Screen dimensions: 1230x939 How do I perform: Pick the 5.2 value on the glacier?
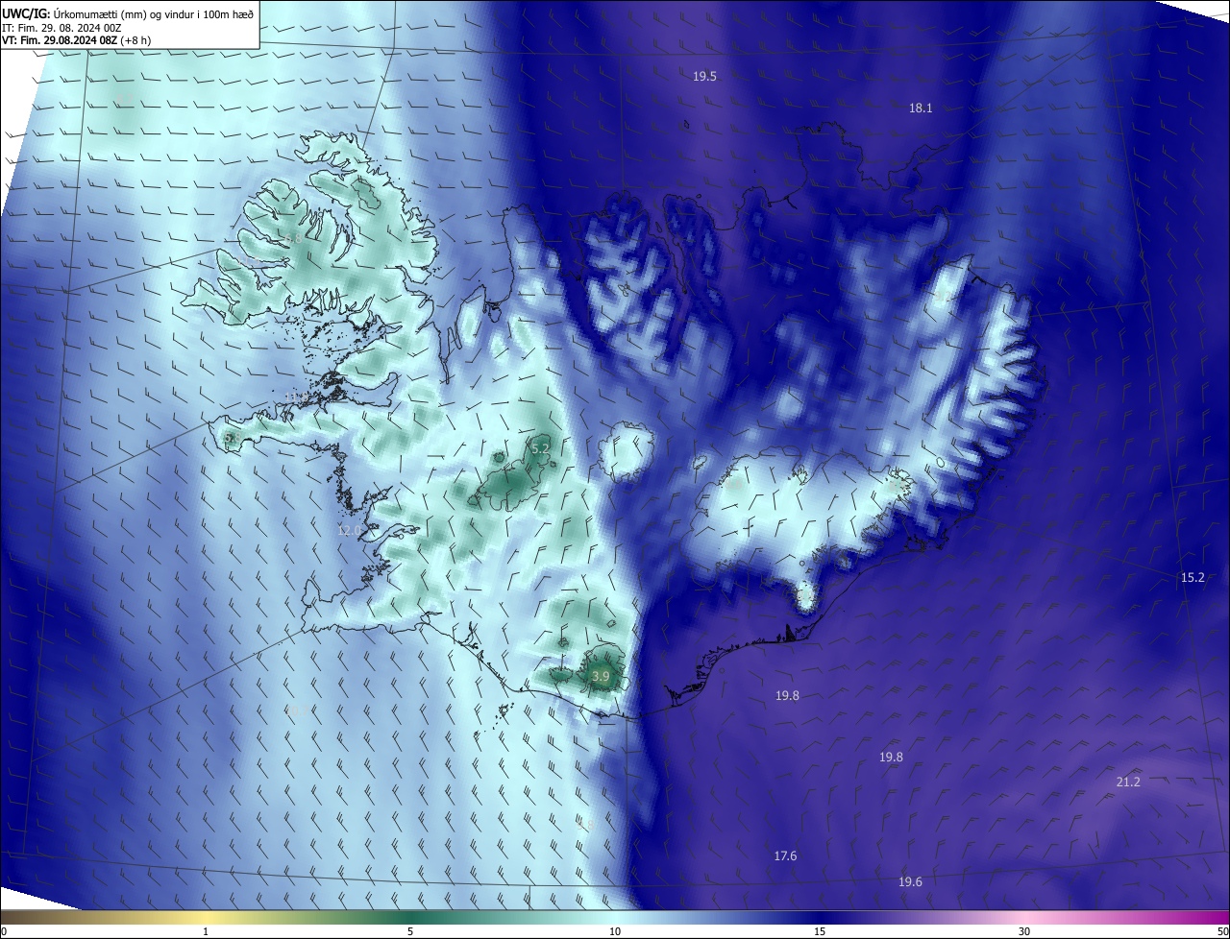[x=540, y=448]
